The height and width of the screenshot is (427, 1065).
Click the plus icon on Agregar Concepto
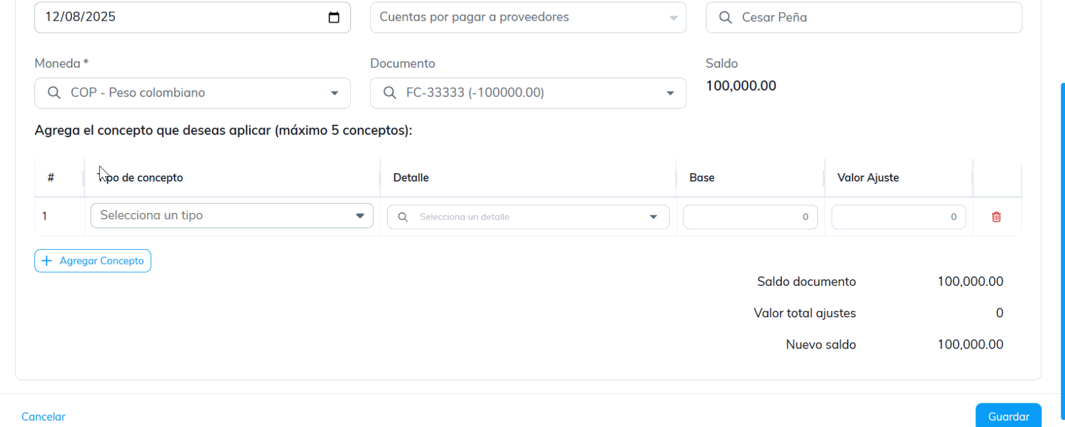[47, 261]
